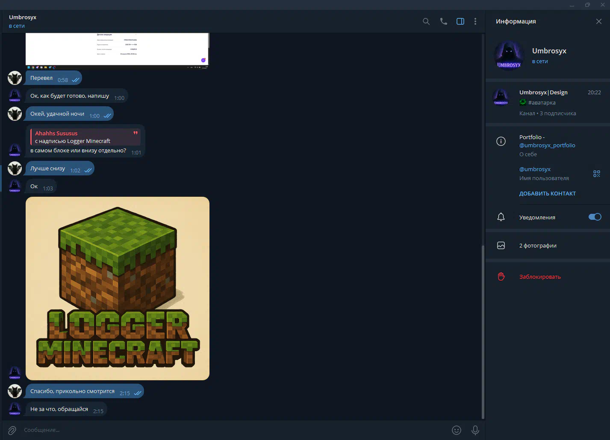Select the message "Ок" at 1:03
The height and width of the screenshot is (440, 610).
pos(41,186)
